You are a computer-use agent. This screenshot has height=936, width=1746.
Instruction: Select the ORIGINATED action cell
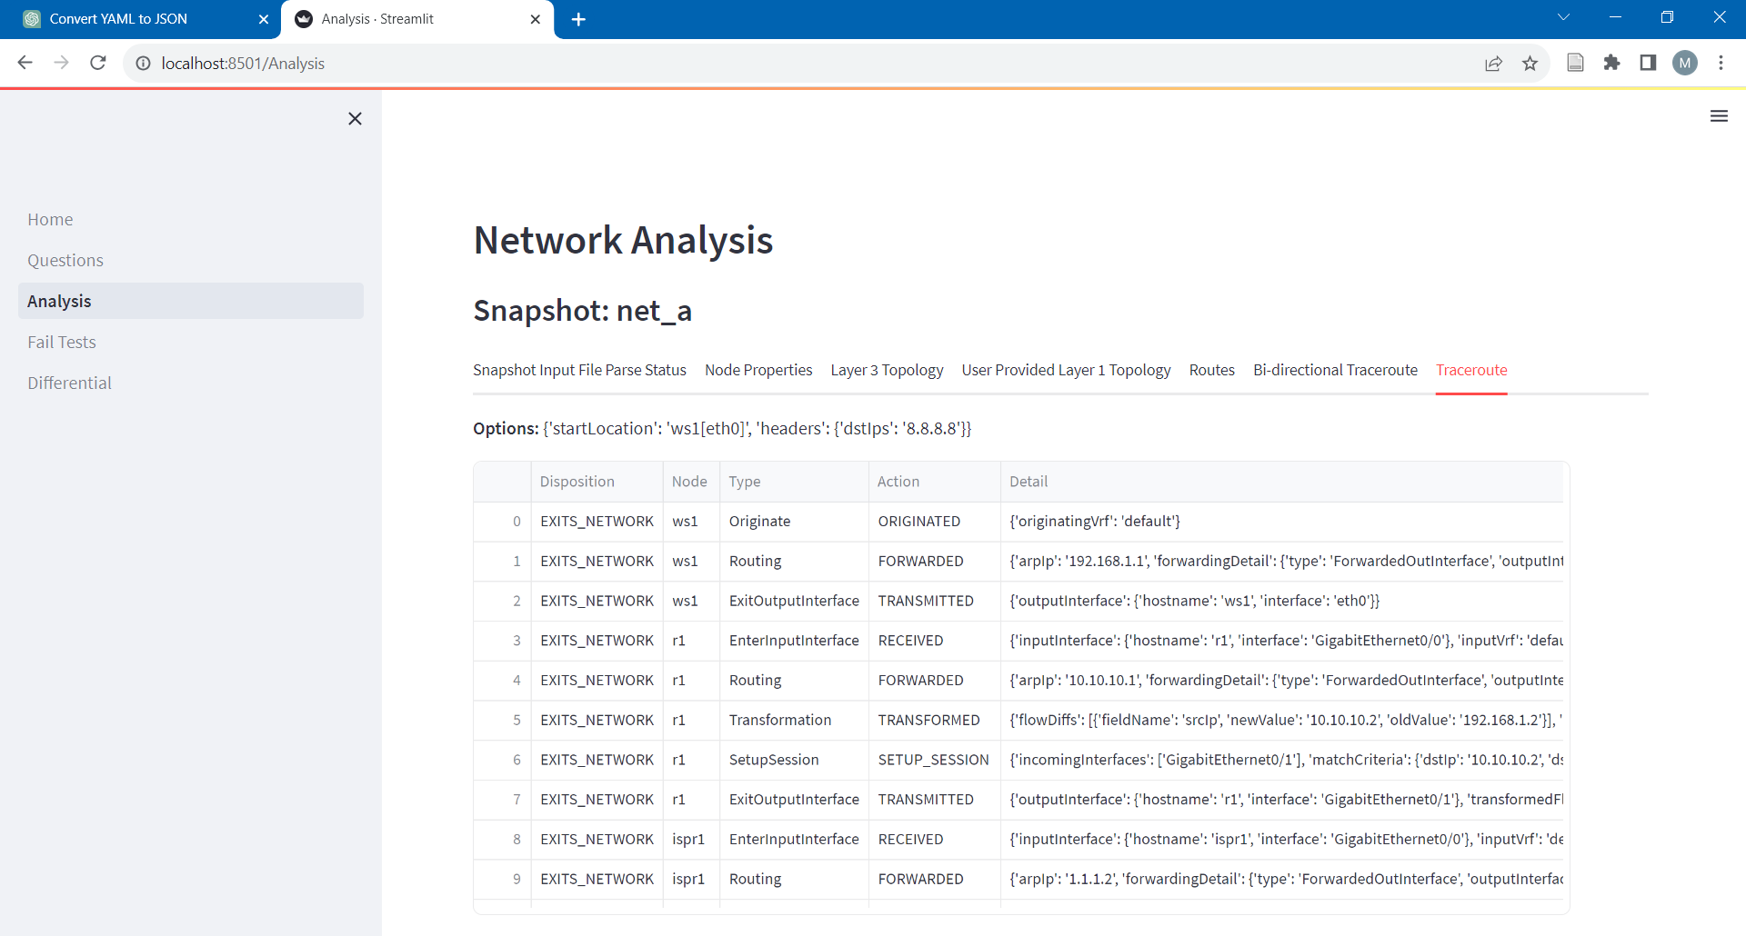[x=934, y=522]
